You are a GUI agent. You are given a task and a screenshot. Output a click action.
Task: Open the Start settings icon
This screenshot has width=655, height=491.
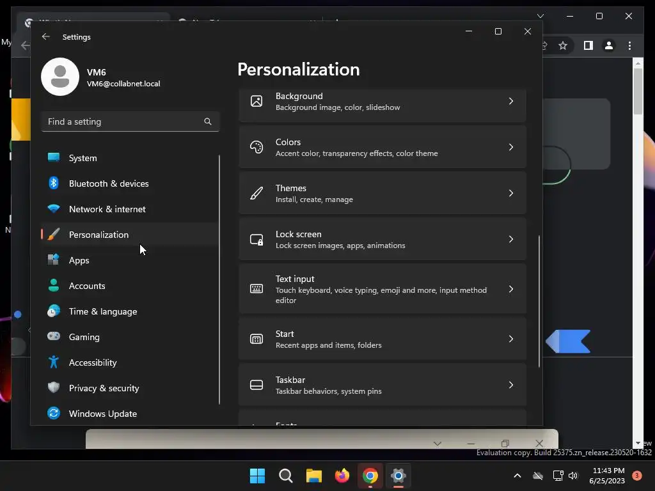click(x=256, y=339)
